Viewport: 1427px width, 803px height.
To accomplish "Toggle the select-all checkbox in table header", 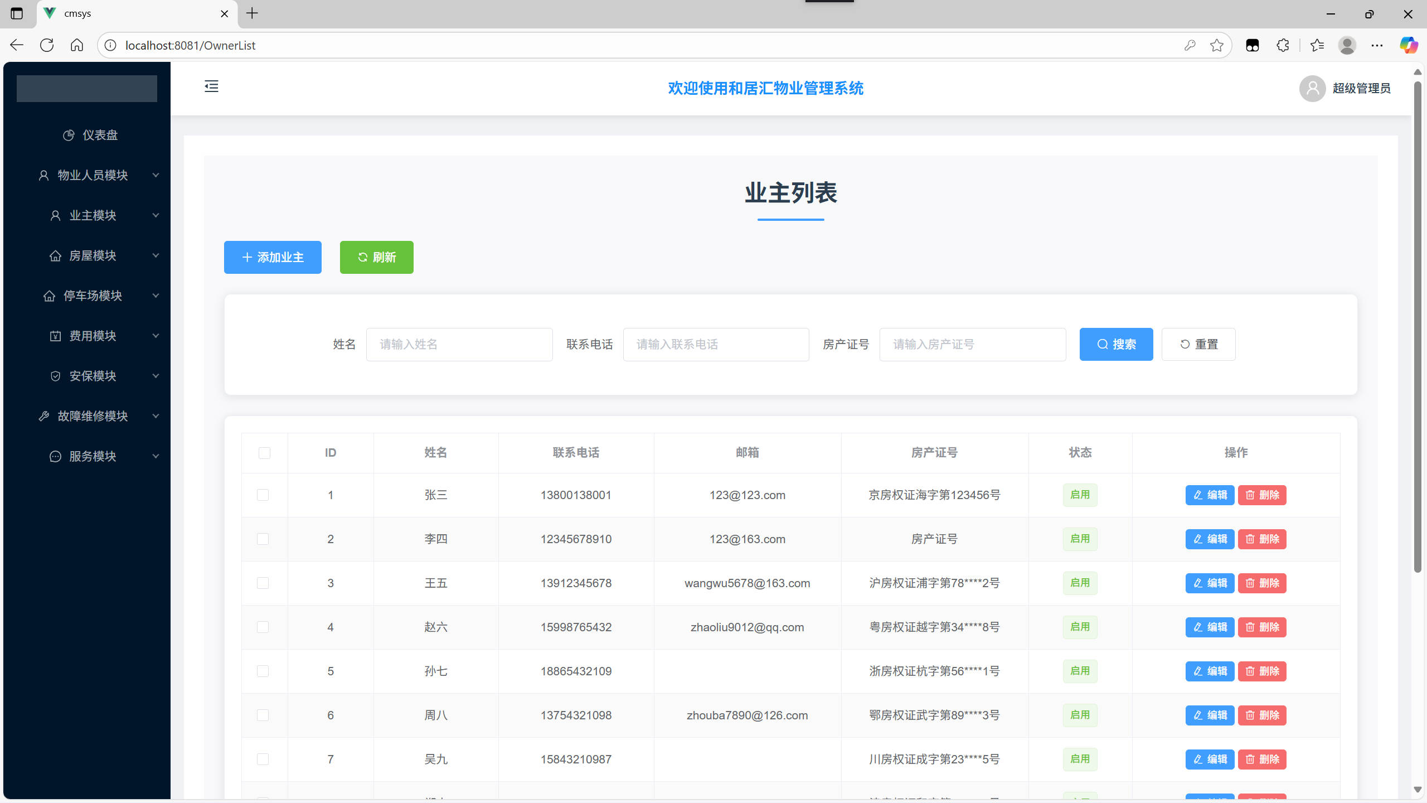I will [263, 453].
